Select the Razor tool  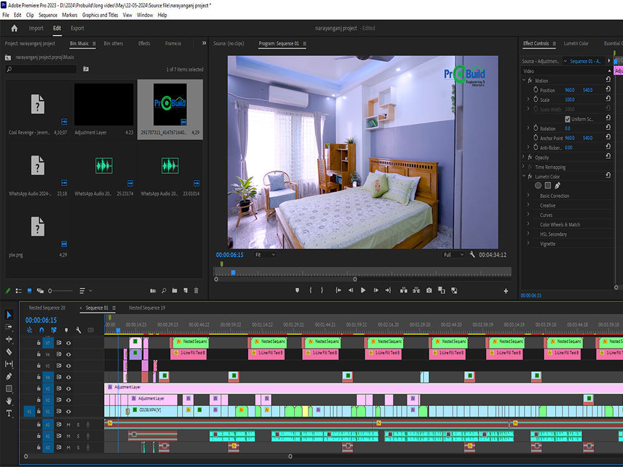pyautogui.click(x=9, y=351)
